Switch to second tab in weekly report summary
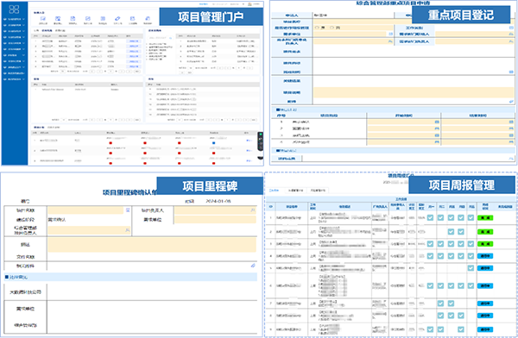Screen dimensions: 518x338 click(x=295, y=191)
